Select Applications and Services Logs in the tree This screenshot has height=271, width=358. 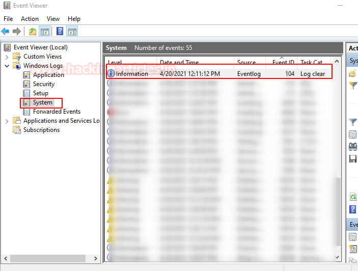(62, 121)
